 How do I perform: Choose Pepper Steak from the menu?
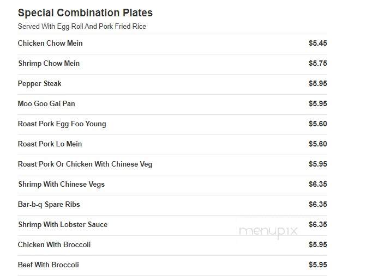point(39,84)
